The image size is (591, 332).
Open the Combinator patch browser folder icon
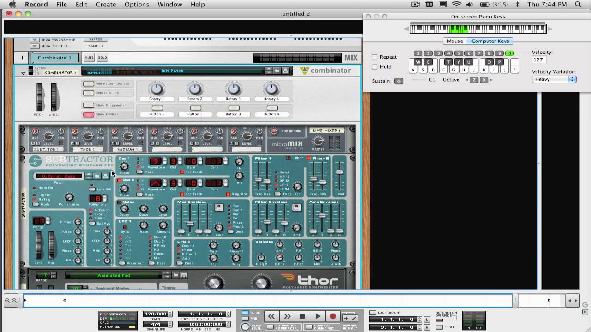[x=277, y=71]
